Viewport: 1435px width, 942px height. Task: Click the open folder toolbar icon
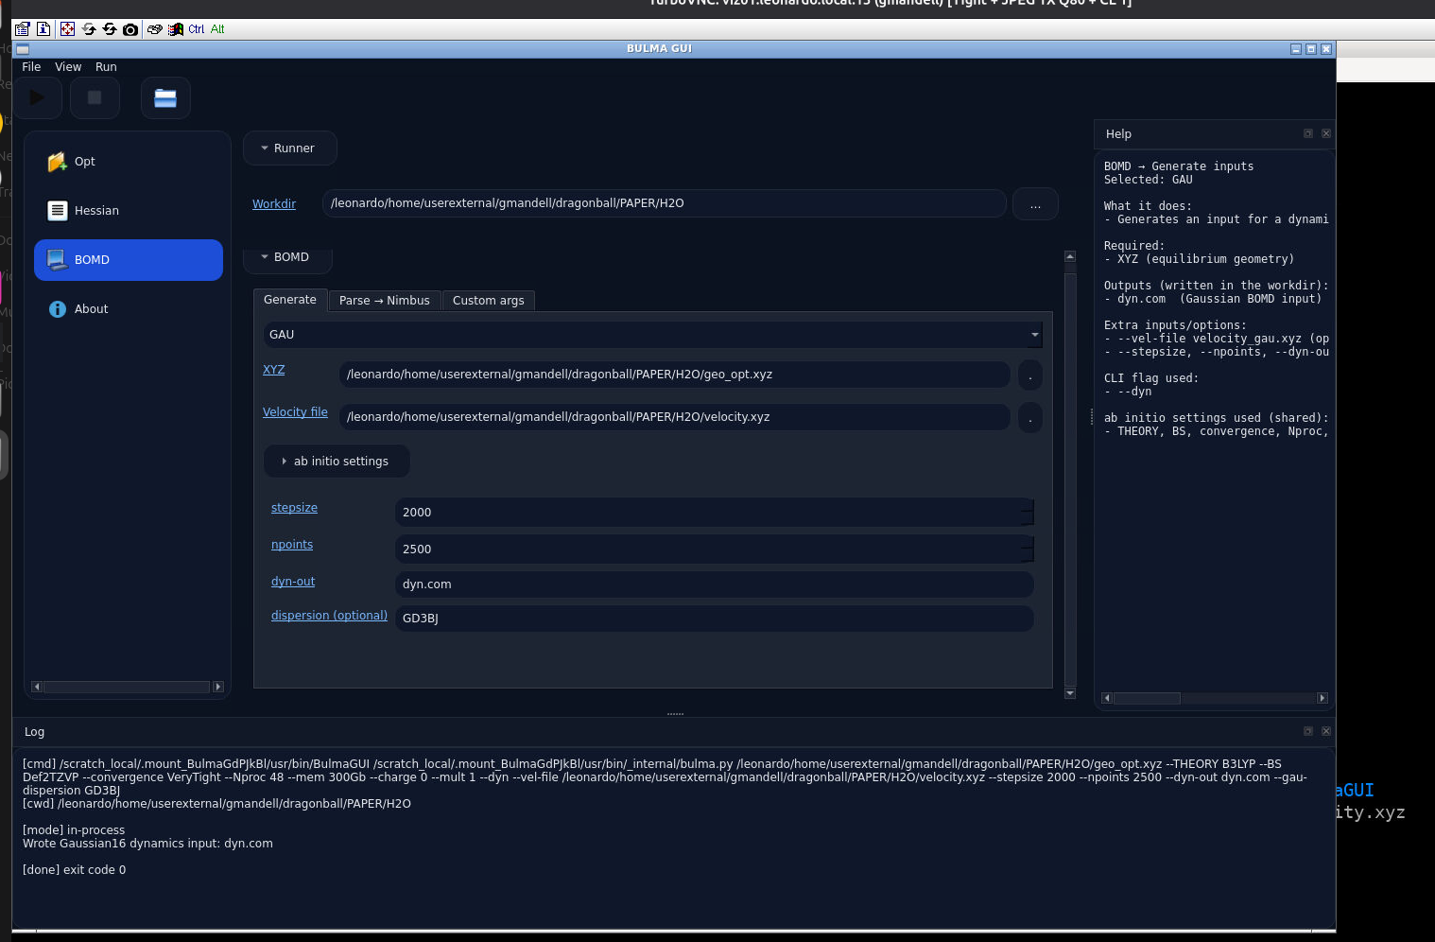(x=165, y=97)
